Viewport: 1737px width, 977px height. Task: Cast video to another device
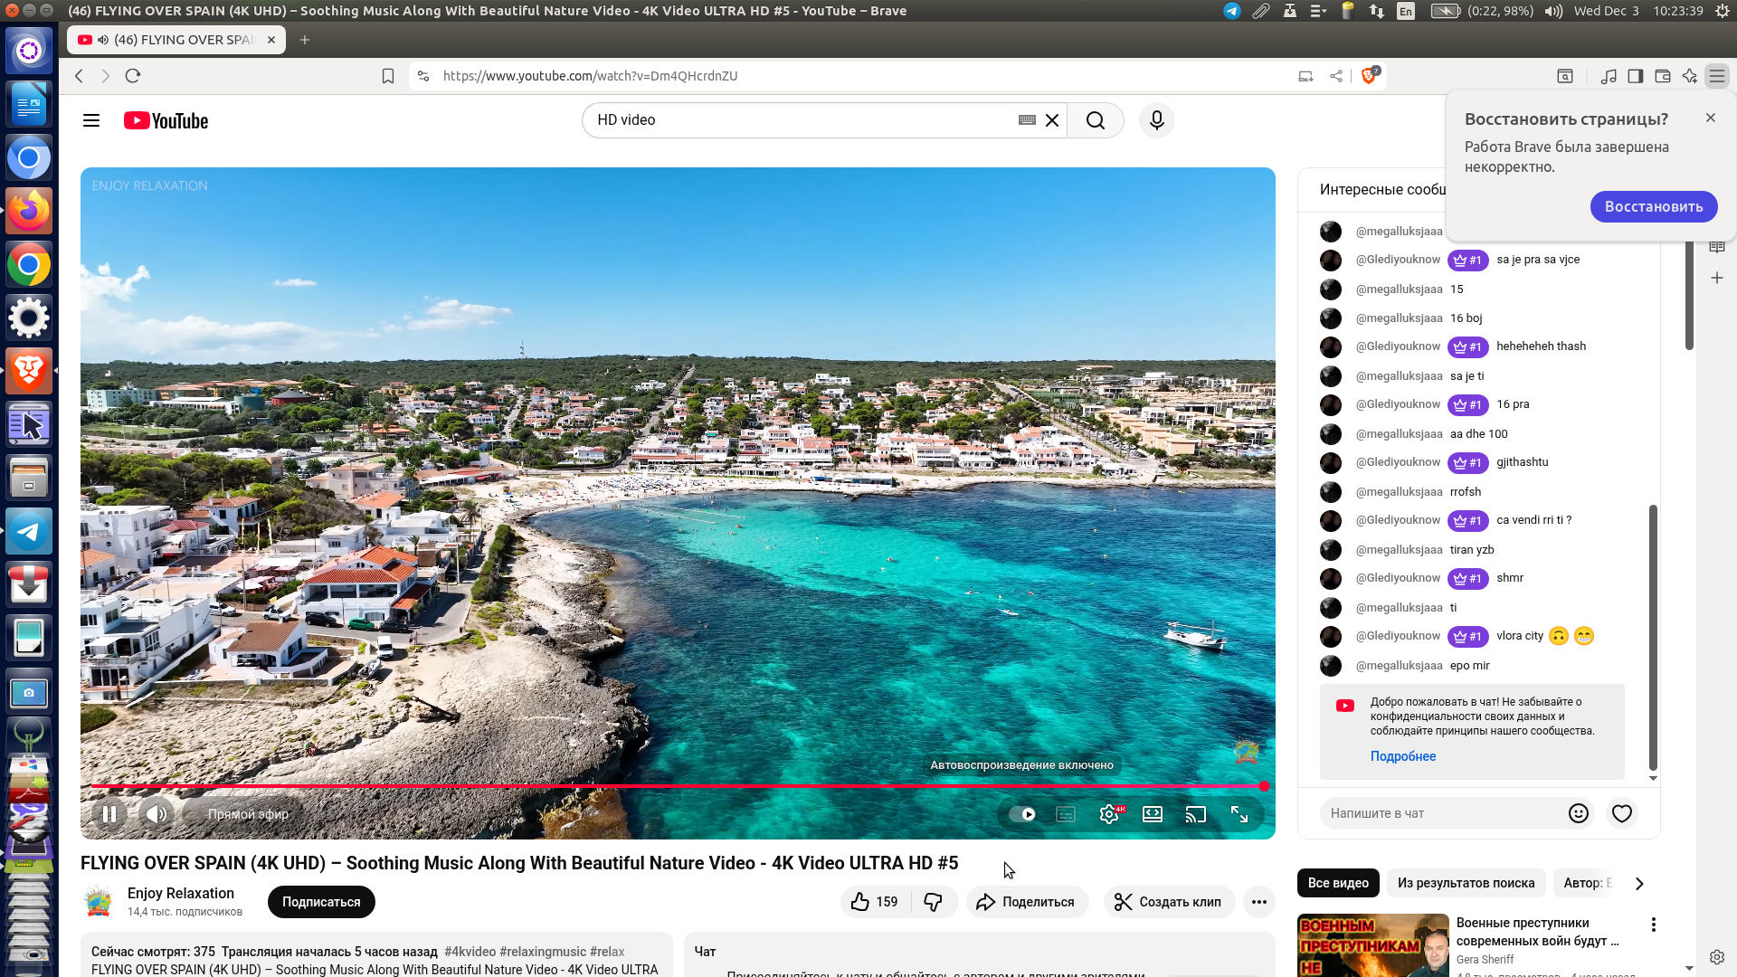tap(1195, 814)
